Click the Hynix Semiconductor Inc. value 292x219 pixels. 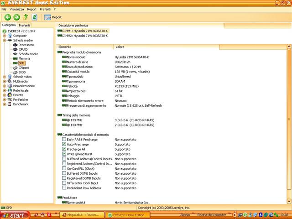point(132,203)
